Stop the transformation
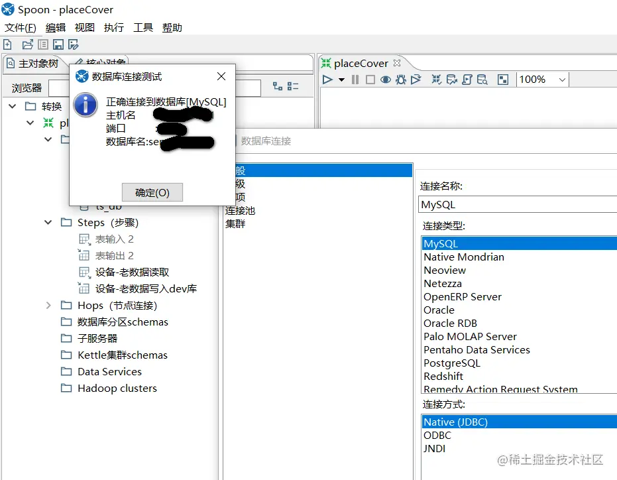 370,80
